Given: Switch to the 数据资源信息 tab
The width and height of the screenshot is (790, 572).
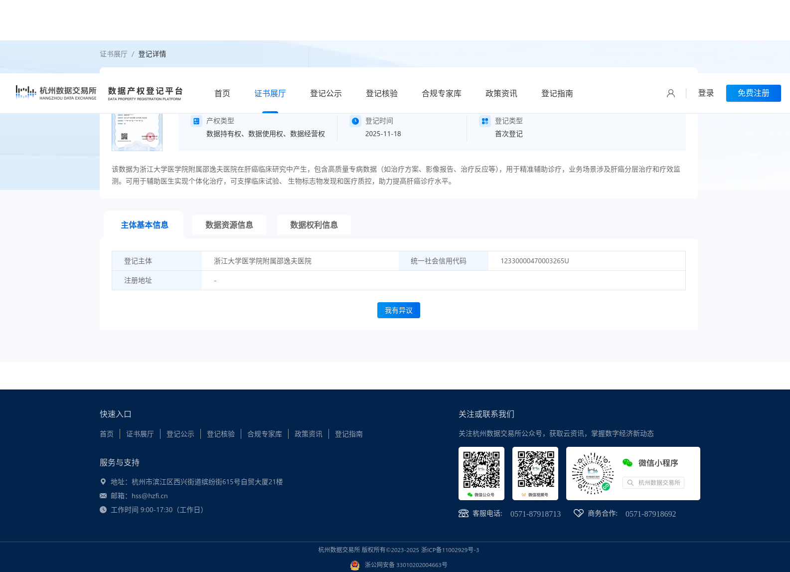Looking at the screenshot, I should tap(229, 225).
